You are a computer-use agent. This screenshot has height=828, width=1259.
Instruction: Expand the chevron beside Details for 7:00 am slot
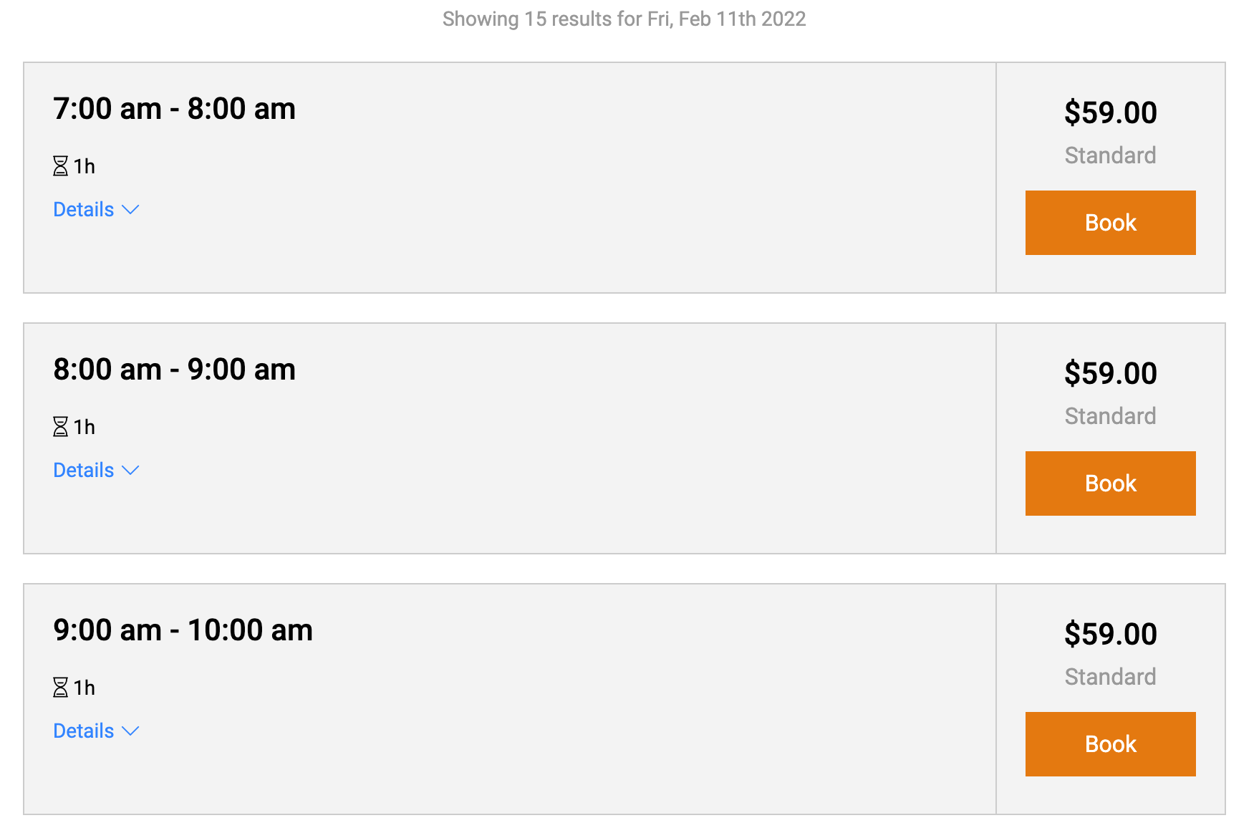[x=130, y=210]
